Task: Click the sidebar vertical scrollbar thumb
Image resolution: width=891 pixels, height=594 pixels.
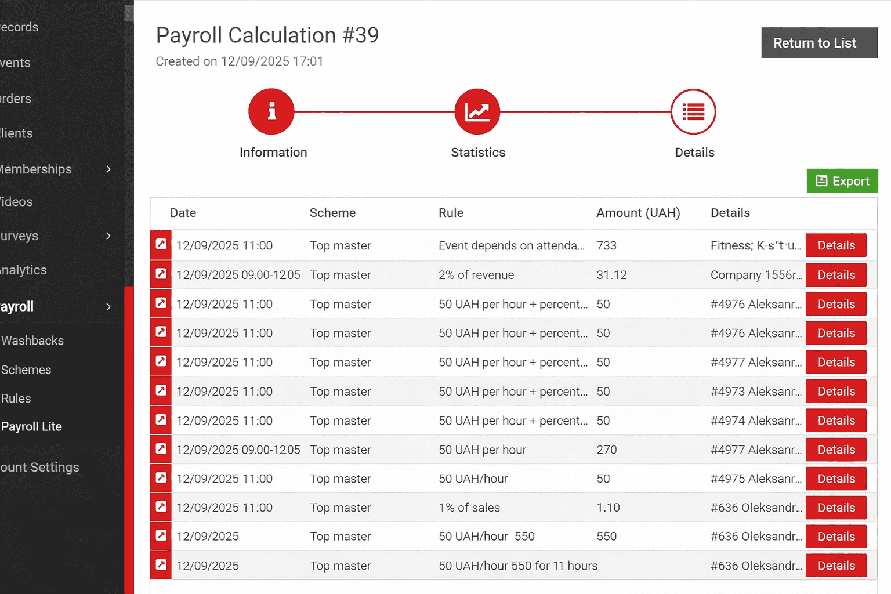Action: click(129, 13)
